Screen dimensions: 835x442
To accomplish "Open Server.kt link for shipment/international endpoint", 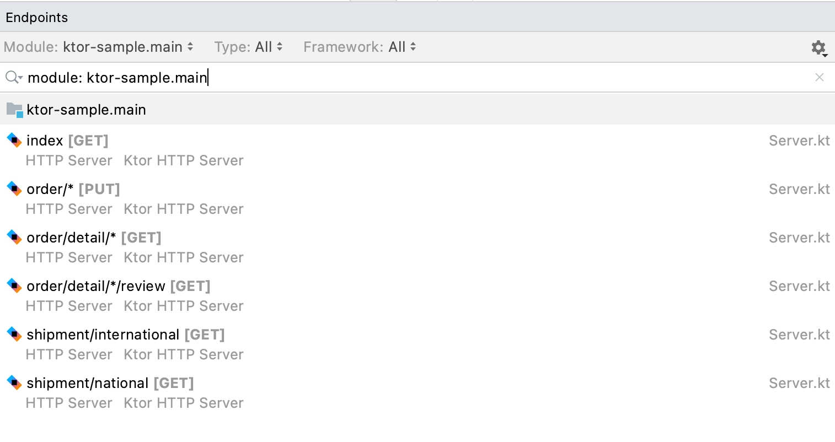I will [x=799, y=335].
